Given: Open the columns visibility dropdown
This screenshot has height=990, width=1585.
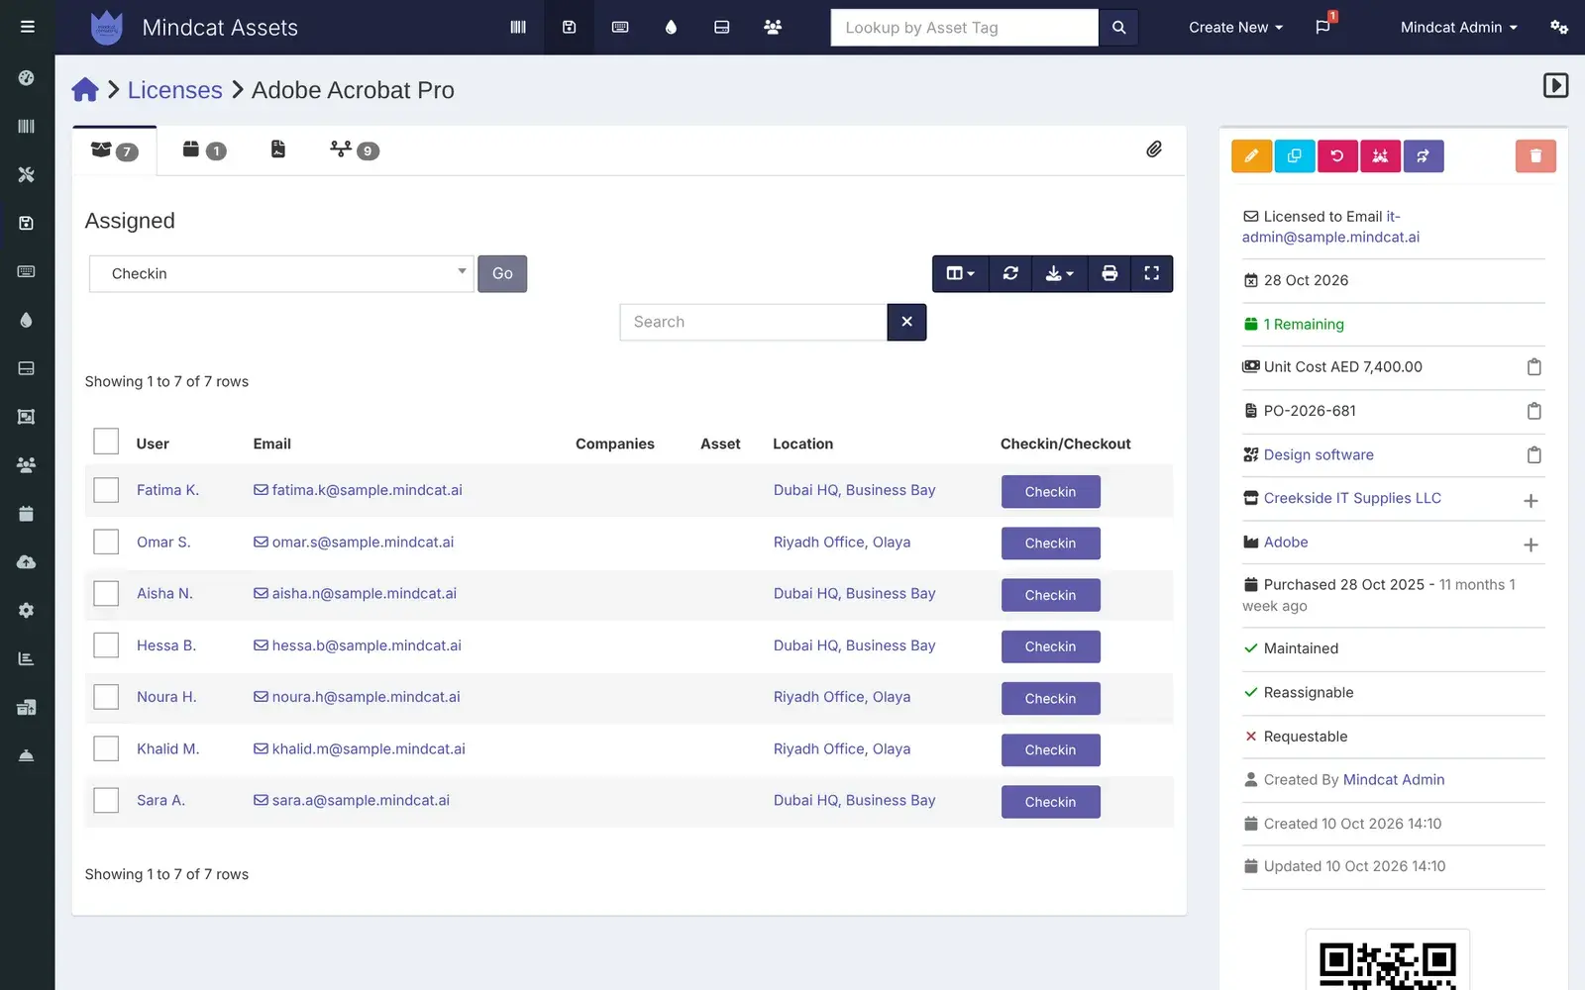Looking at the screenshot, I should pyautogui.click(x=961, y=273).
